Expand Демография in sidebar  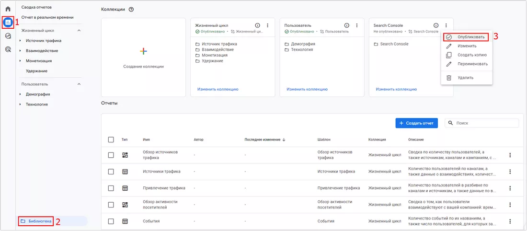[20, 94]
